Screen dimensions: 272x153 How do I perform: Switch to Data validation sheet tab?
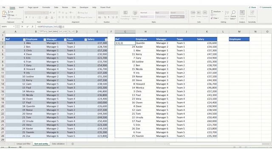[58, 144]
